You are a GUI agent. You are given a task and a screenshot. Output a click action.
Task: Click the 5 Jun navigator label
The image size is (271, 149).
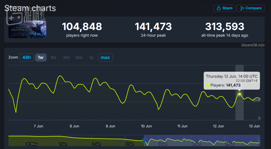[130, 144]
